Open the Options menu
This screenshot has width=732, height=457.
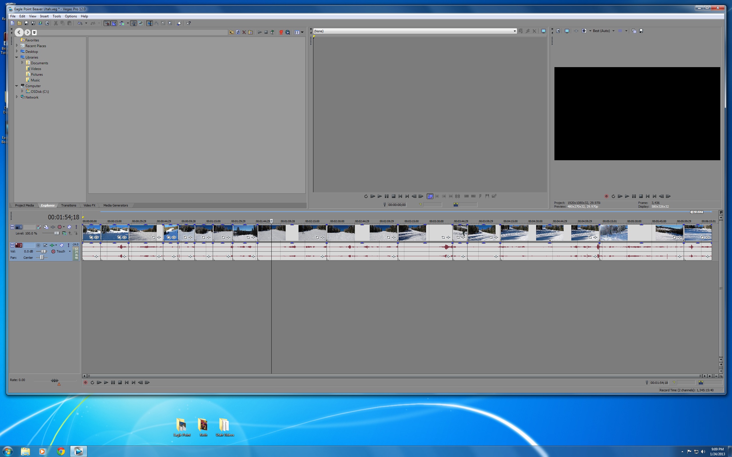click(x=71, y=16)
